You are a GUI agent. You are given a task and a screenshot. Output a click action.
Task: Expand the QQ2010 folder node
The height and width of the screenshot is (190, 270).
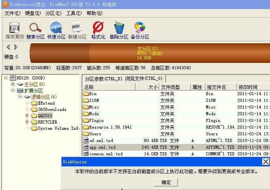(x=27, y=115)
